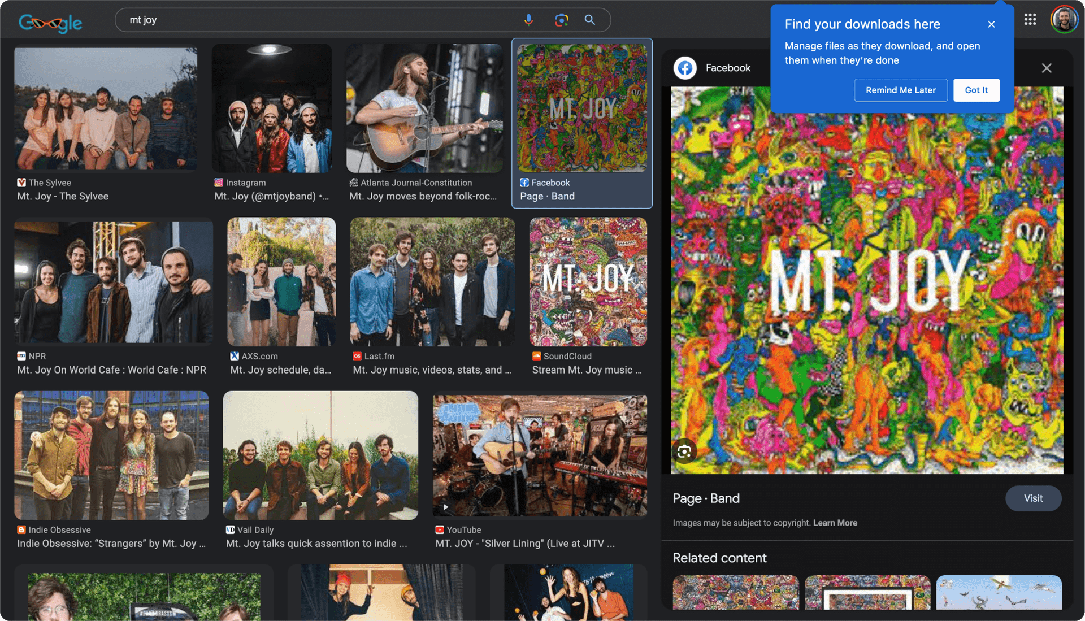Click the Google apps grid icon
Screen dimensions: 1085x621
[x=1031, y=19]
